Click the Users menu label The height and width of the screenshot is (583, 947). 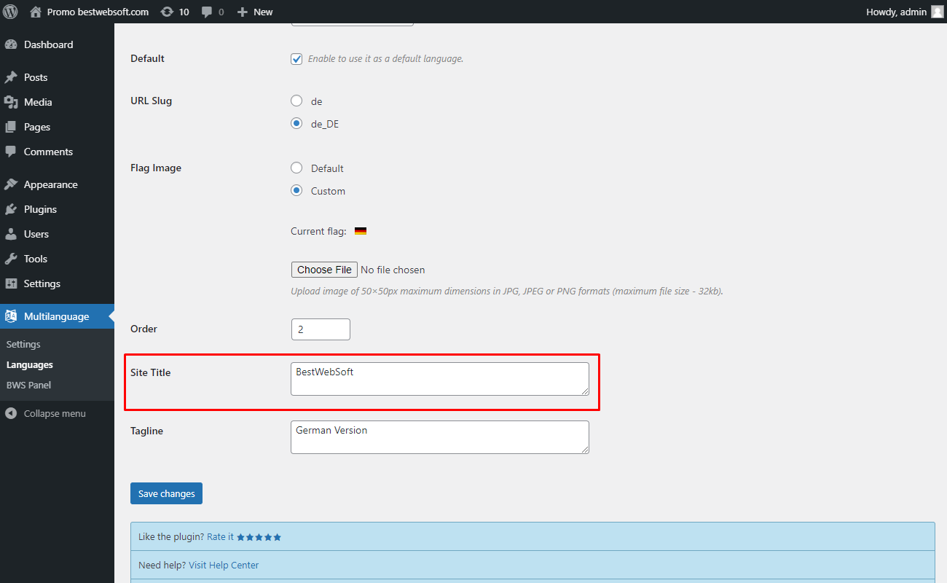pyautogui.click(x=36, y=234)
